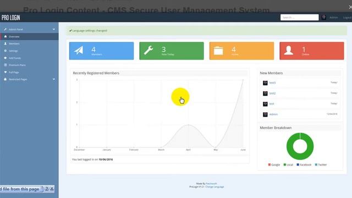The width and height of the screenshot is (352, 198).
Task: Toggle Google legend swatch in Member Breakdown
Action: pyautogui.click(x=269, y=165)
